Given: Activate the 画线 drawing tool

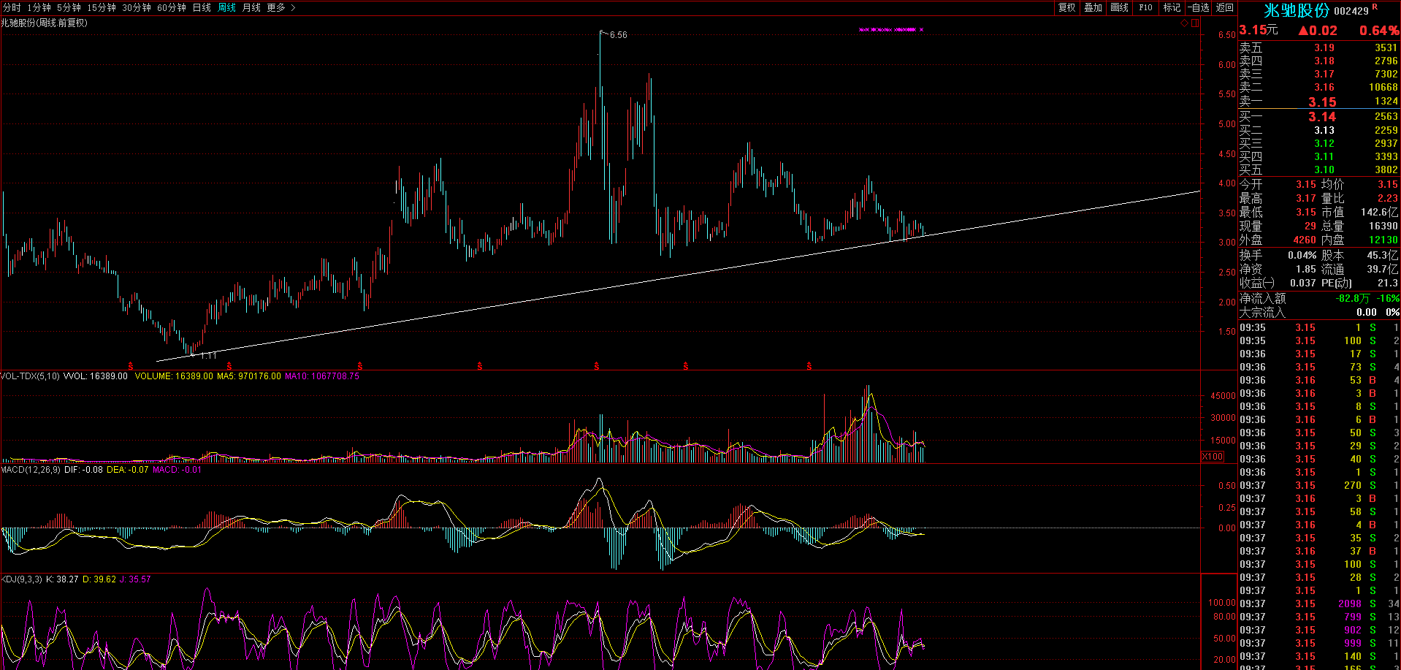Looking at the screenshot, I should pyautogui.click(x=1119, y=7).
